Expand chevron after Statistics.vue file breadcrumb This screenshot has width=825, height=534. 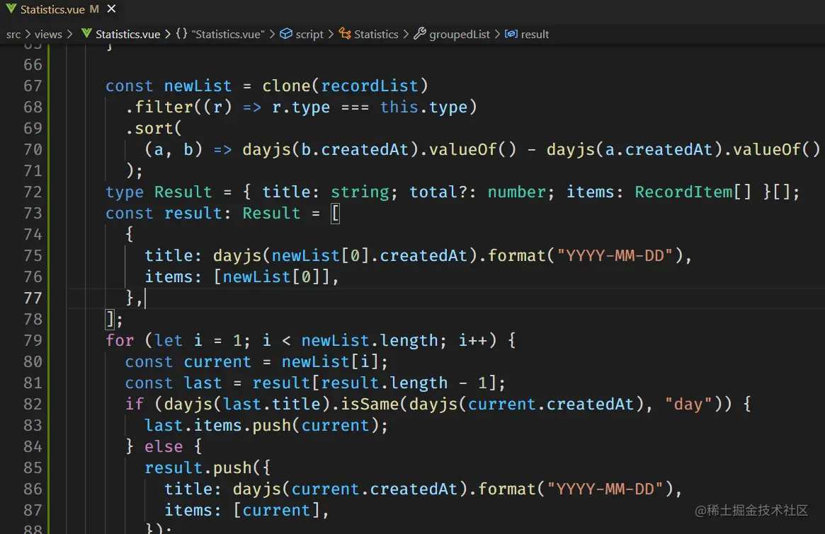168,34
